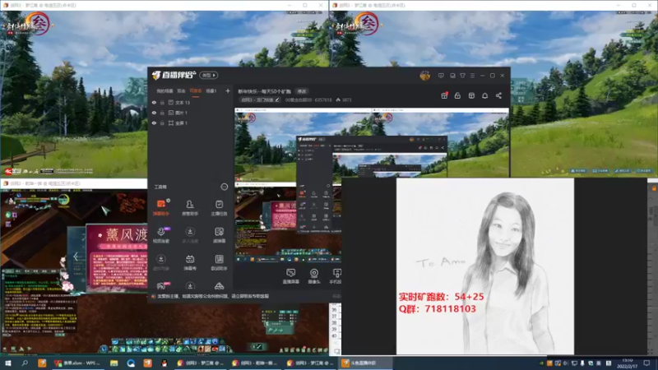Open the QQ penguin taskbar icon
Image resolution: width=658 pixels, height=370 pixels.
pos(164,363)
